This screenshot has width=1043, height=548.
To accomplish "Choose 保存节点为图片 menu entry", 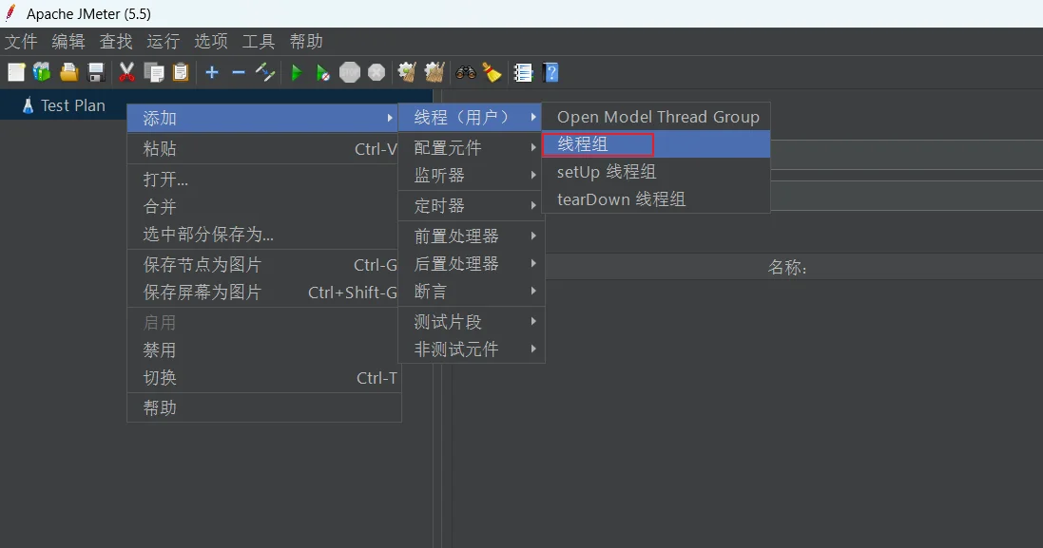I will pyautogui.click(x=264, y=264).
